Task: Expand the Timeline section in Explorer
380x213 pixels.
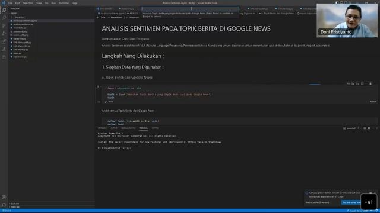Action: pyautogui.click(x=15, y=207)
